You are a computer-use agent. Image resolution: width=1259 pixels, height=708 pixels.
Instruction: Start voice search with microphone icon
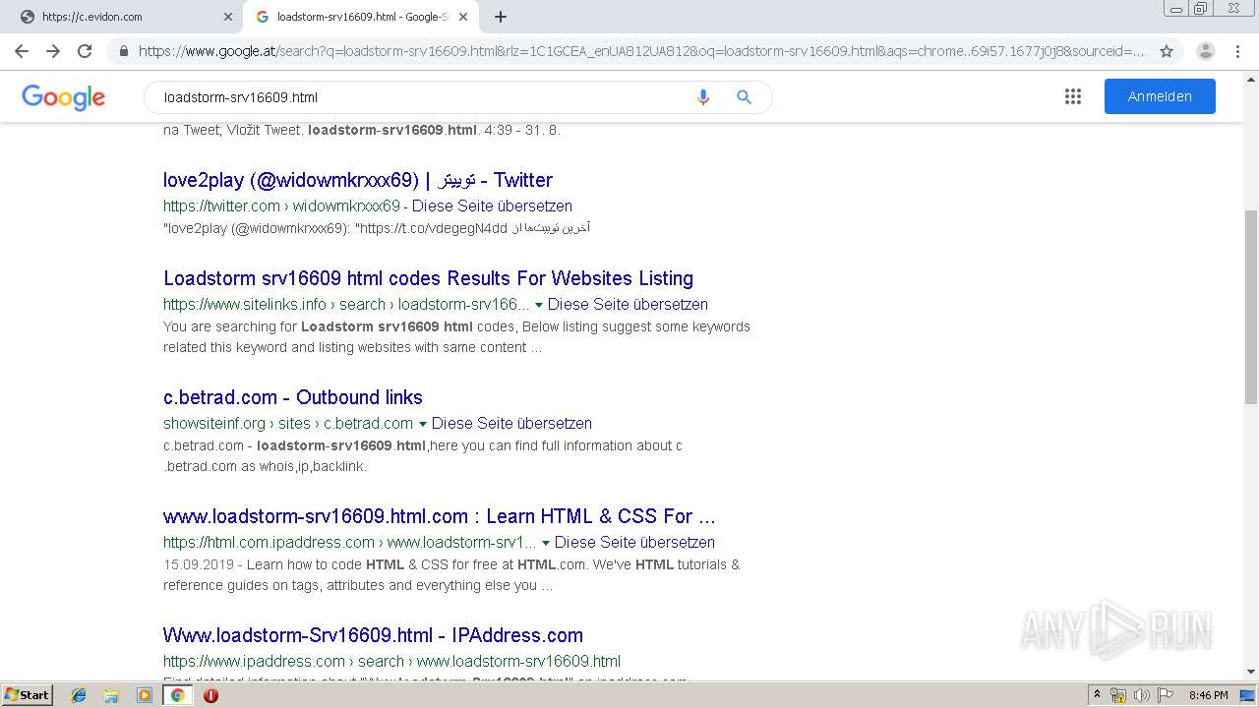[x=702, y=97]
